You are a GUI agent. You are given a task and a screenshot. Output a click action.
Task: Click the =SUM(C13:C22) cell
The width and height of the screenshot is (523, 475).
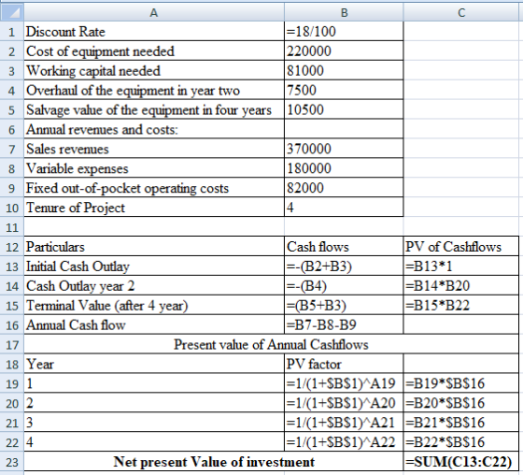coord(461,462)
